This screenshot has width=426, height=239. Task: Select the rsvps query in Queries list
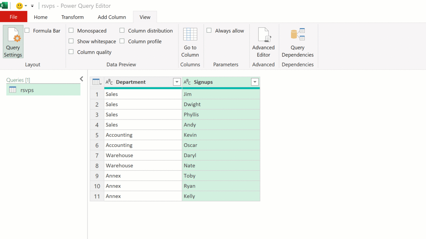tap(27, 90)
